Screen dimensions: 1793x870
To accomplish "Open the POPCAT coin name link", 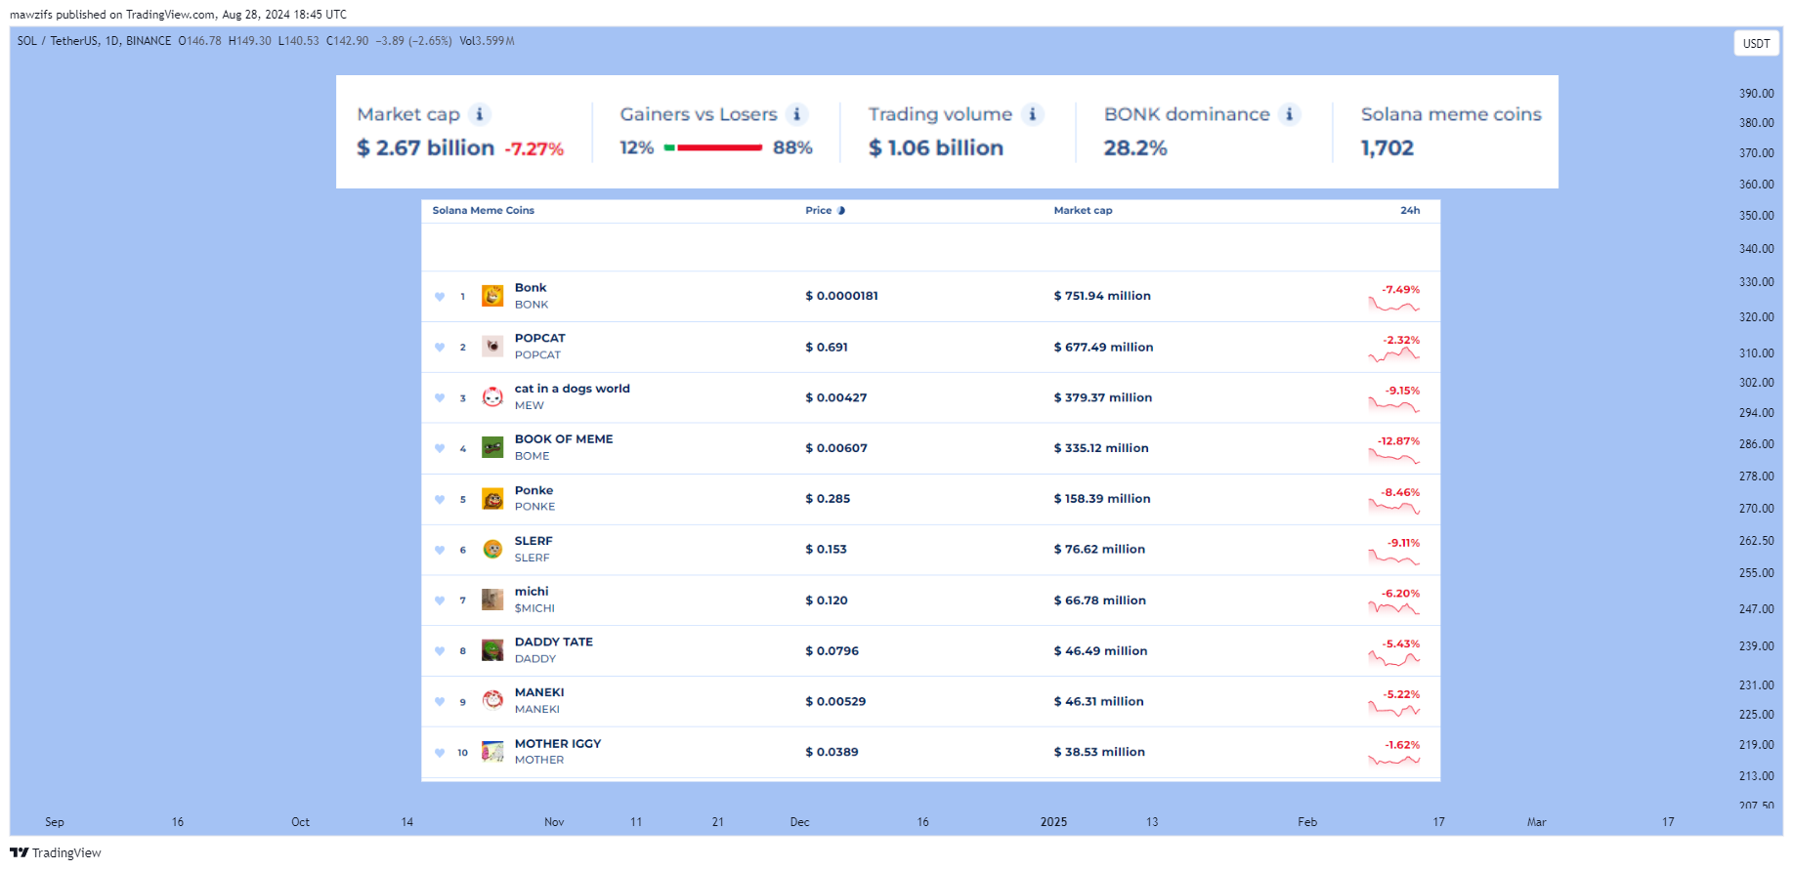I will coord(540,339).
